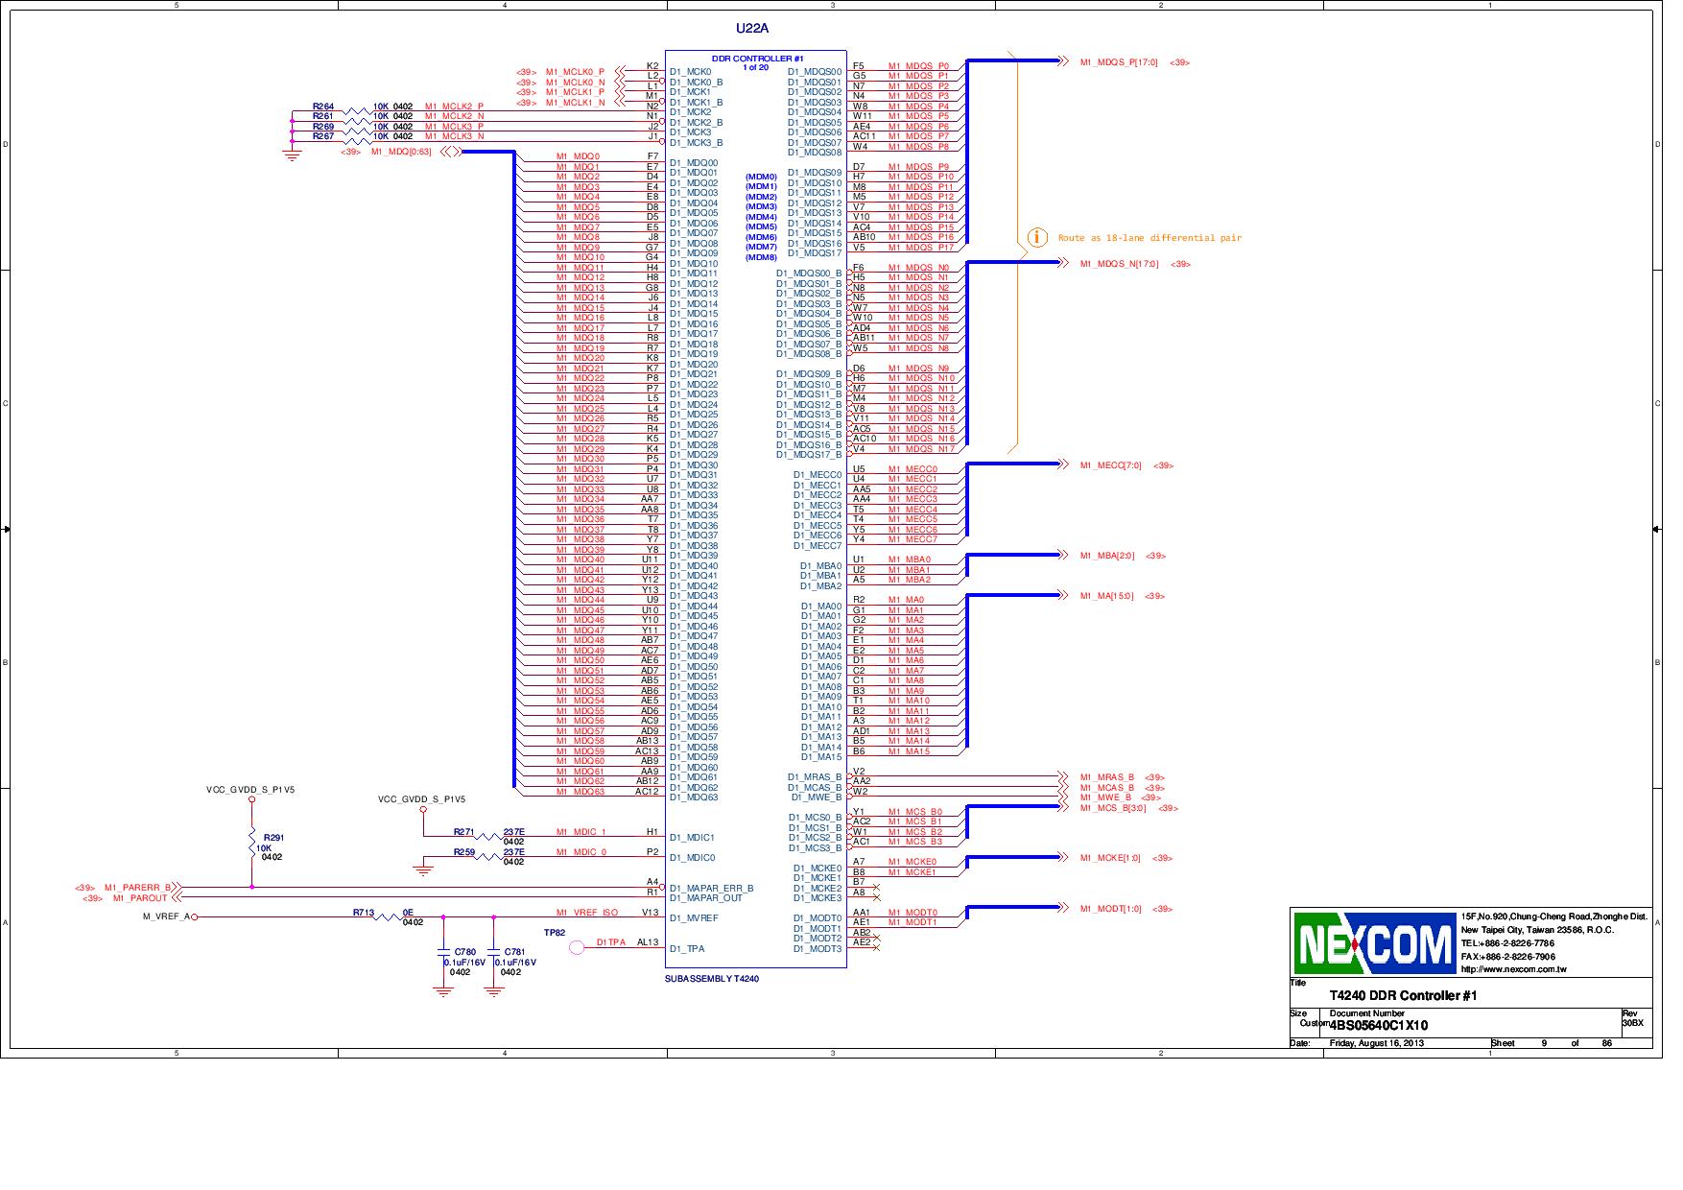Toggle the <39> reference beside M1_MDQ[0:63]
1683x1190 pixels.
(x=349, y=152)
